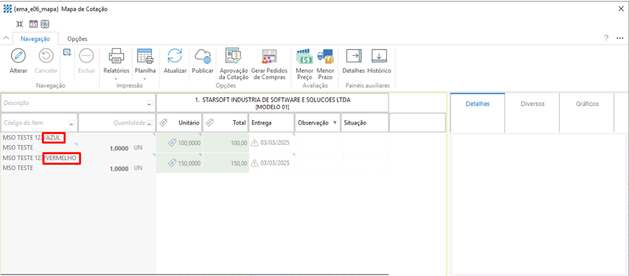Click the greyed Cancelar undo icon

tap(46, 56)
